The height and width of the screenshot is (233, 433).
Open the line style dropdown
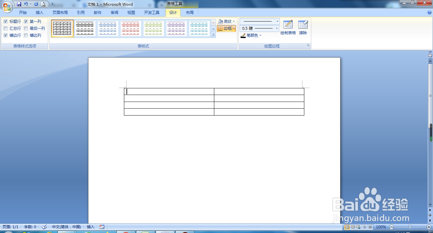(277, 22)
